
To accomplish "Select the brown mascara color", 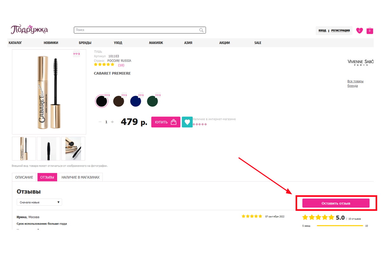I will pyautogui.click(x=118, y=102).
